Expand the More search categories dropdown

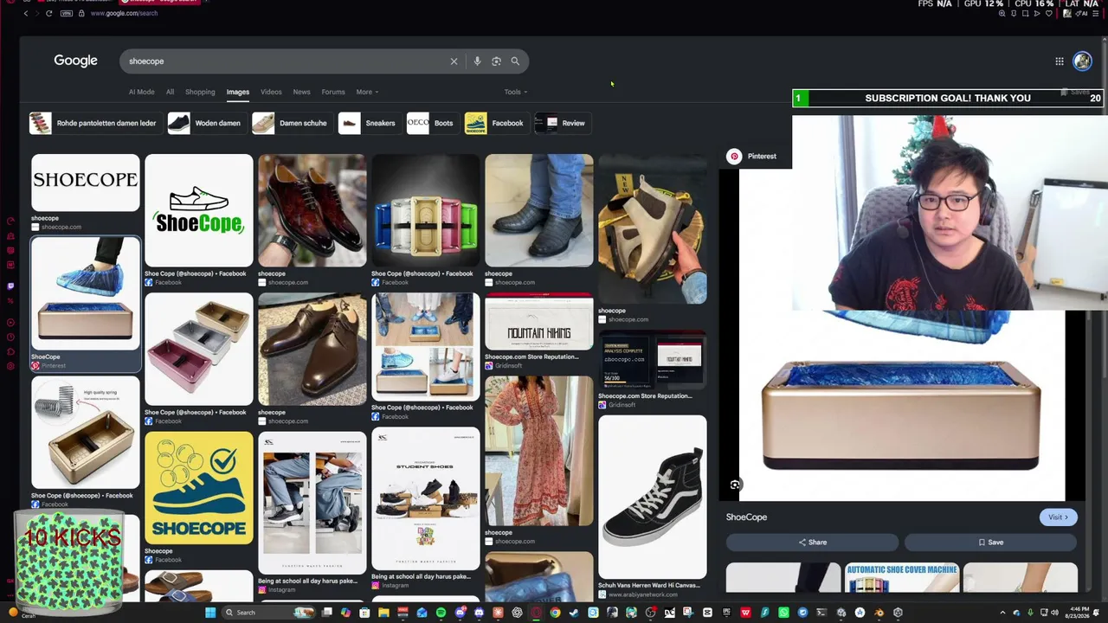click(367, 92)
